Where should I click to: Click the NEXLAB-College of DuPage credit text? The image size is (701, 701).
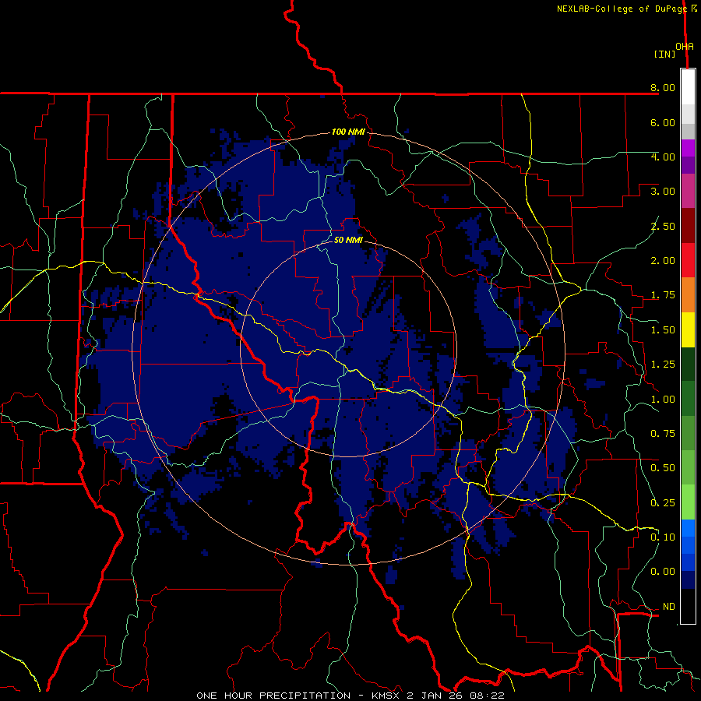click(622, 9)
